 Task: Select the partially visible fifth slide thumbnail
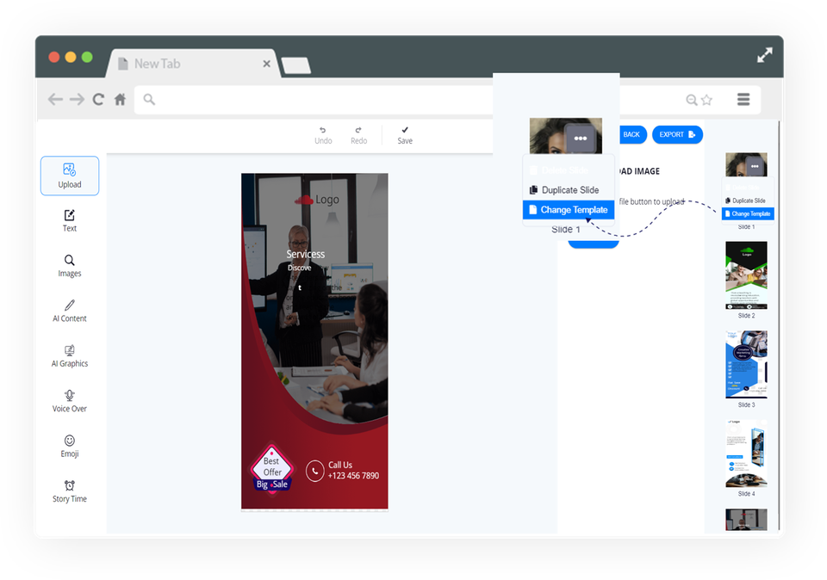pos(746,520)
